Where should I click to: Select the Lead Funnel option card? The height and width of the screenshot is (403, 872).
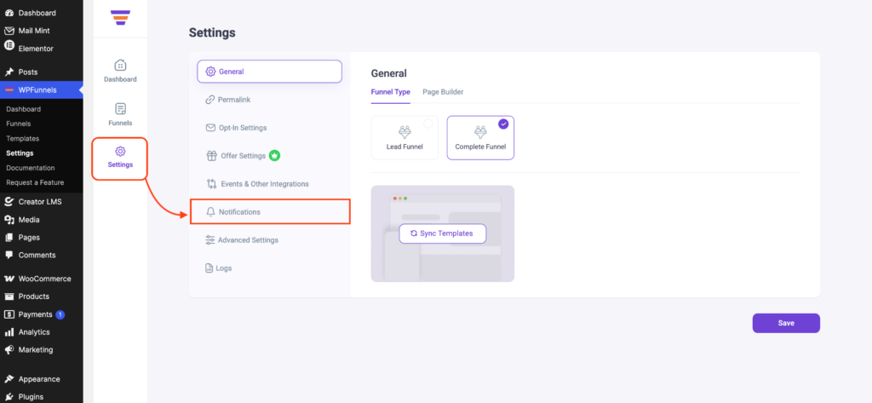pyautogui.click(x=404, y=137)
